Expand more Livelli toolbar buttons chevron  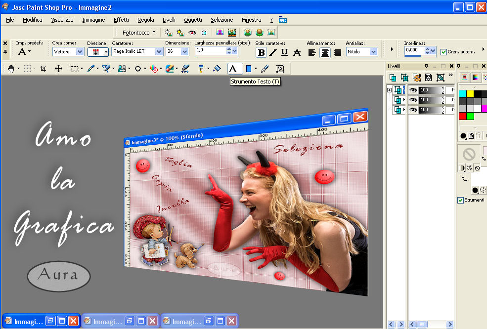click(451, 75)
